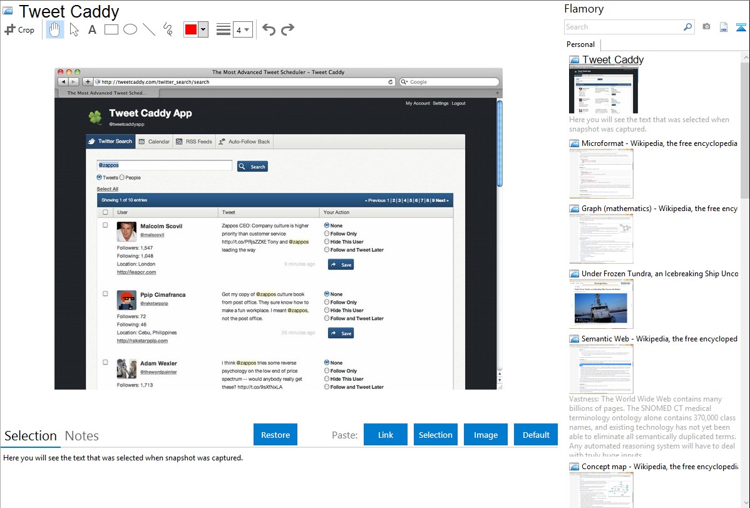Switch to the Notes tab
Image resolution: width=750 pixels, height=508 pixels.
point(82,436)
